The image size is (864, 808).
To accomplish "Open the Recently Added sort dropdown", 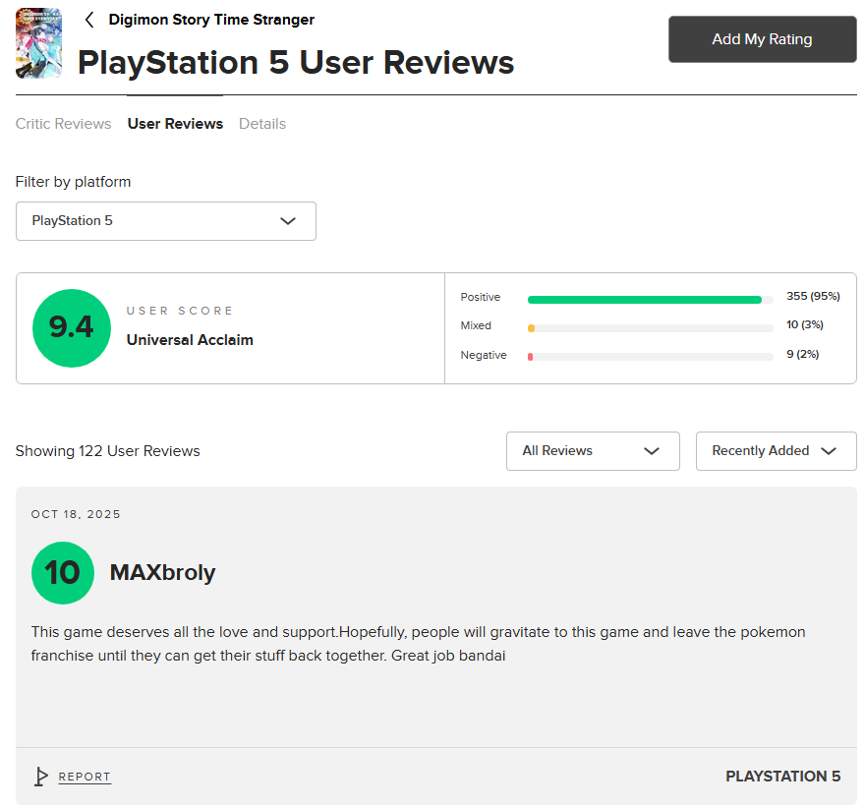I will click(x=776, y=451).
